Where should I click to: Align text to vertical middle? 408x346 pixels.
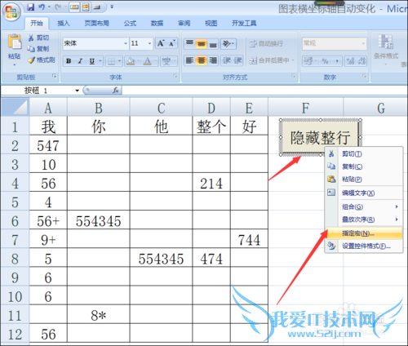(x=202, y=43)
